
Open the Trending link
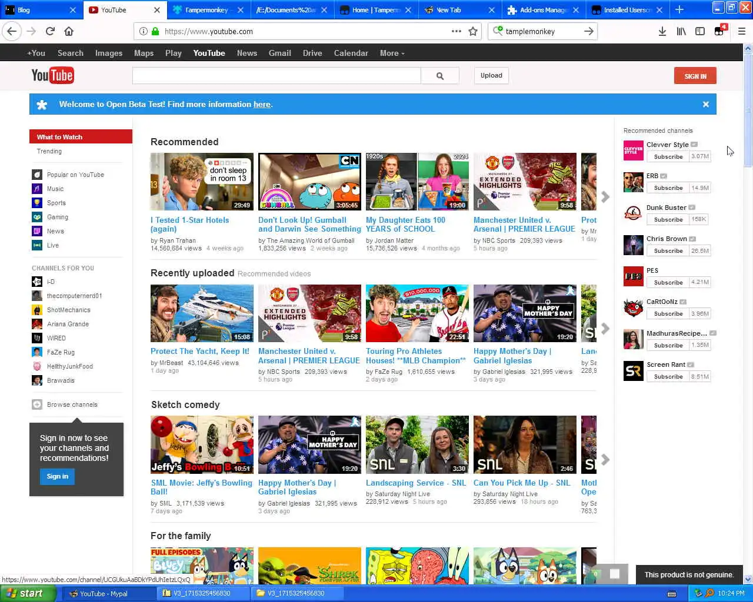49,151
